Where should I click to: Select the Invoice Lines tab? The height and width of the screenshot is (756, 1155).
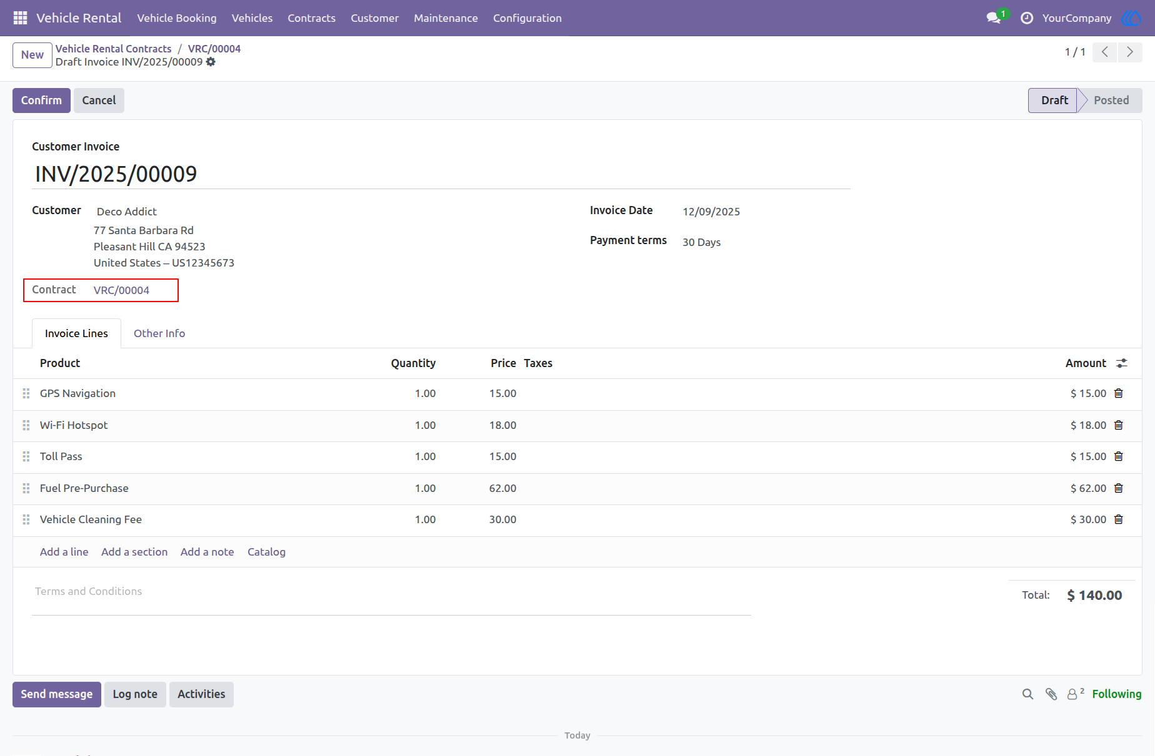pyautogui.click(x=76, y=333)
